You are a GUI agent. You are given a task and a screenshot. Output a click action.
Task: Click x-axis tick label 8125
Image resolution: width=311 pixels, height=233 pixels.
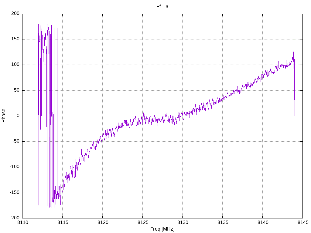pos(143,222)
